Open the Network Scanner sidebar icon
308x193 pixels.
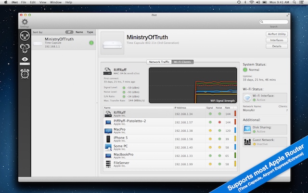(x=25, y=36)
